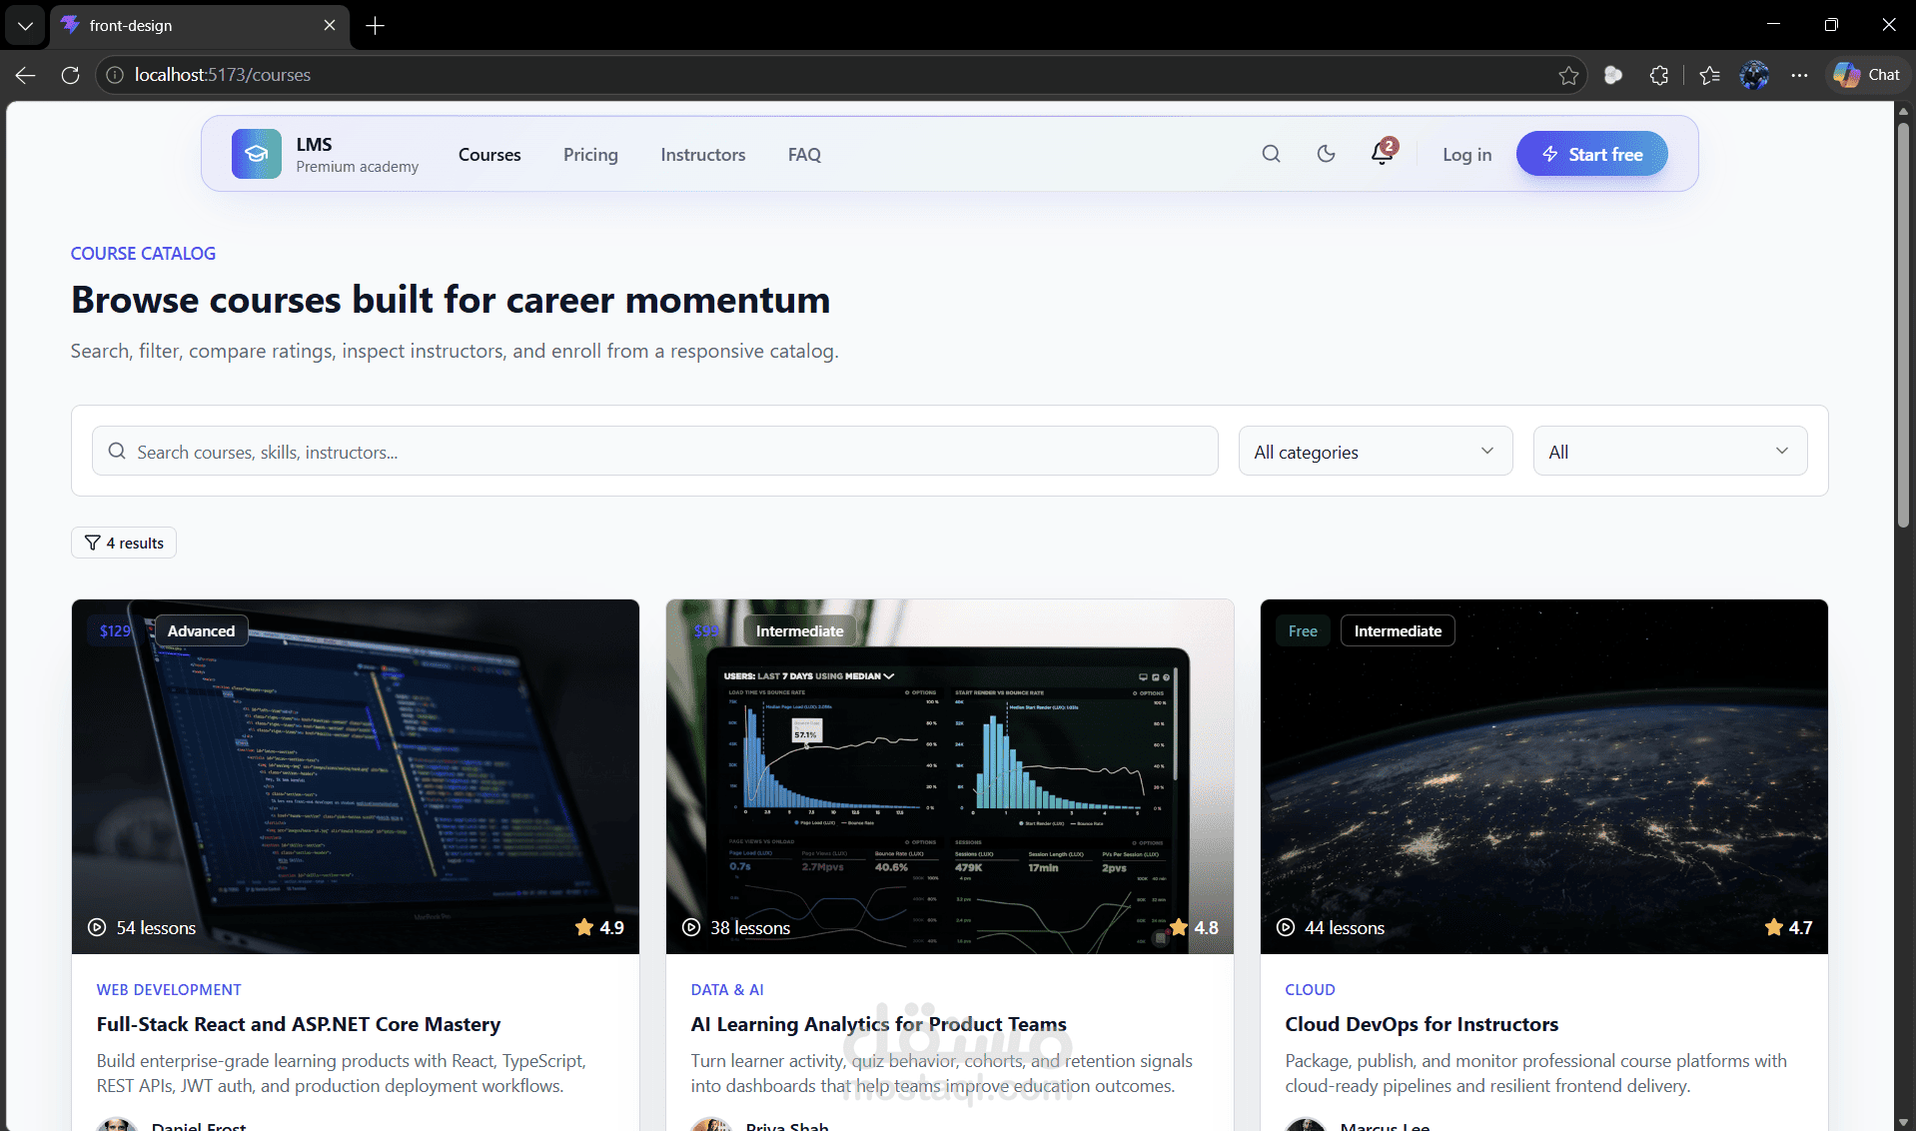Click the CLOUD category label
Screen dimensions: 1916x1131
(1310, 989)
